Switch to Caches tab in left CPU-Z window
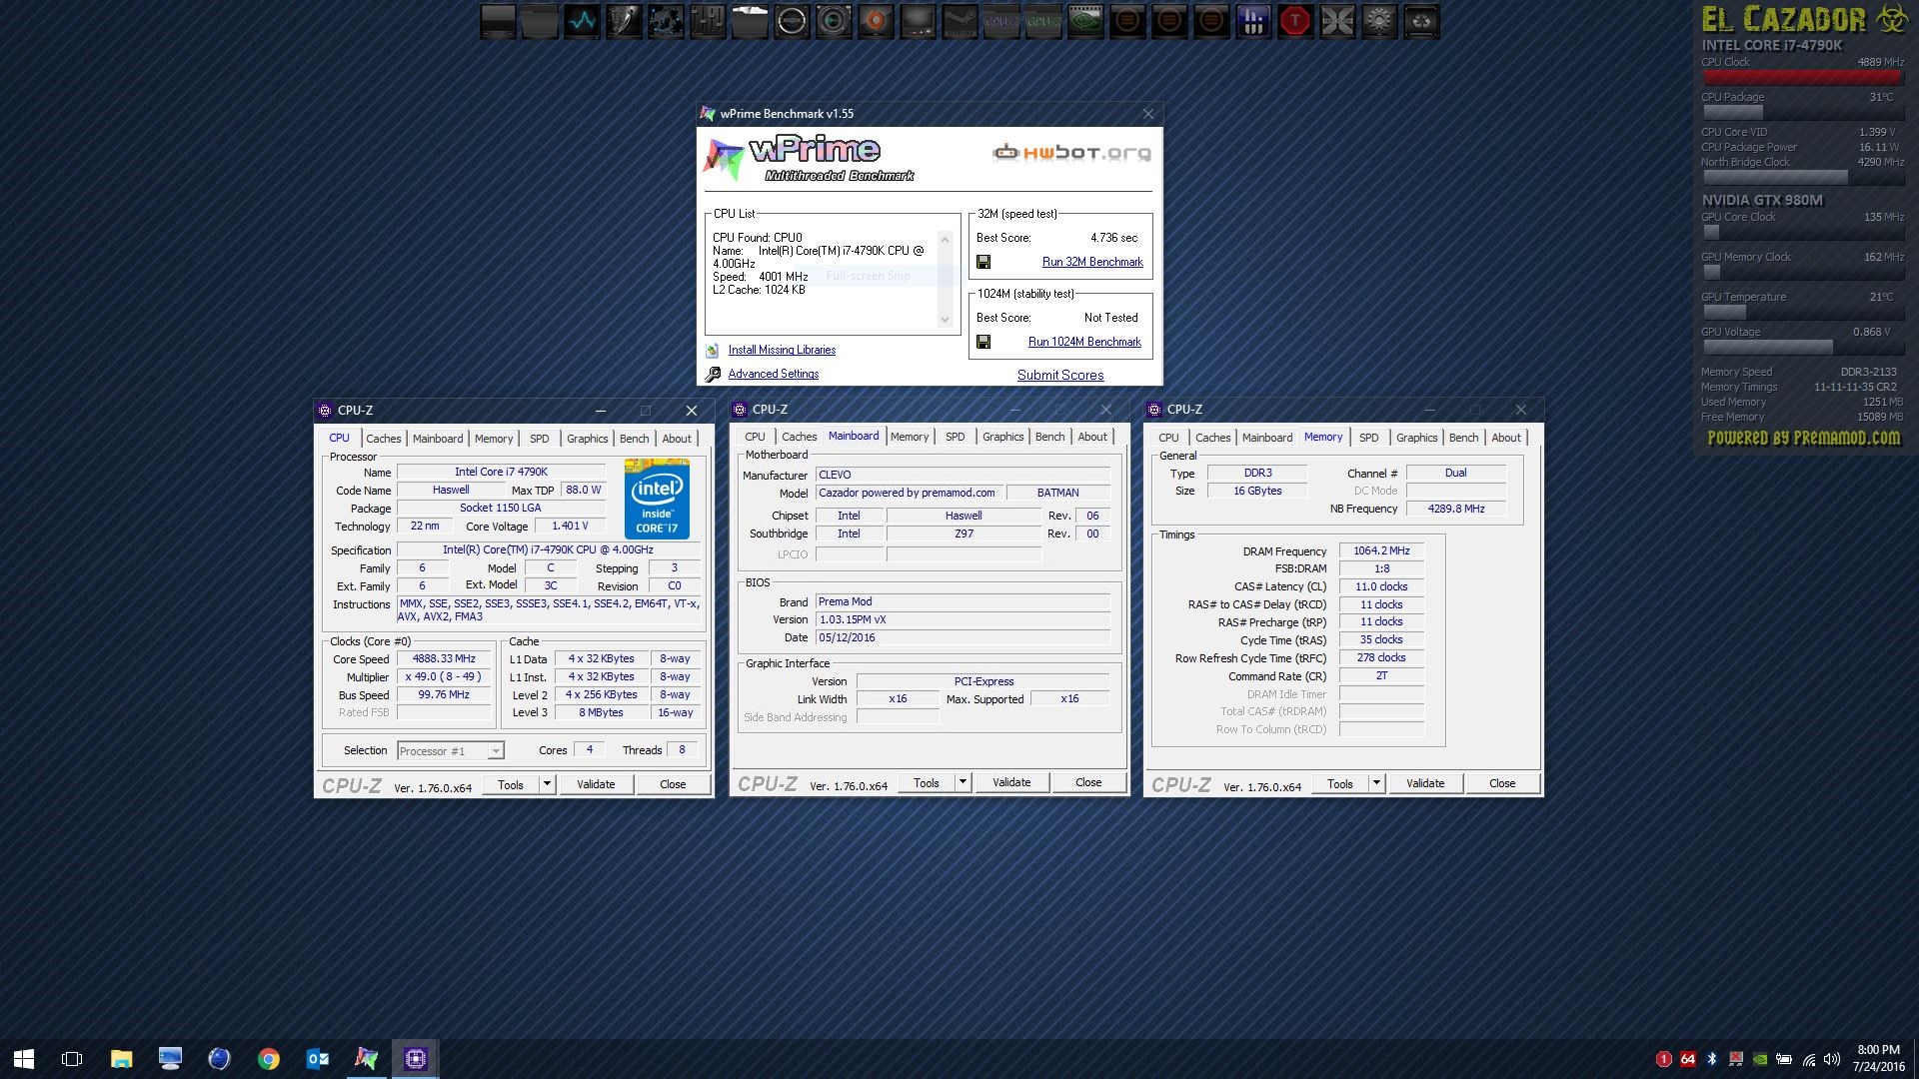This screenshot has width=1919, height=1079. coord(383,439)
